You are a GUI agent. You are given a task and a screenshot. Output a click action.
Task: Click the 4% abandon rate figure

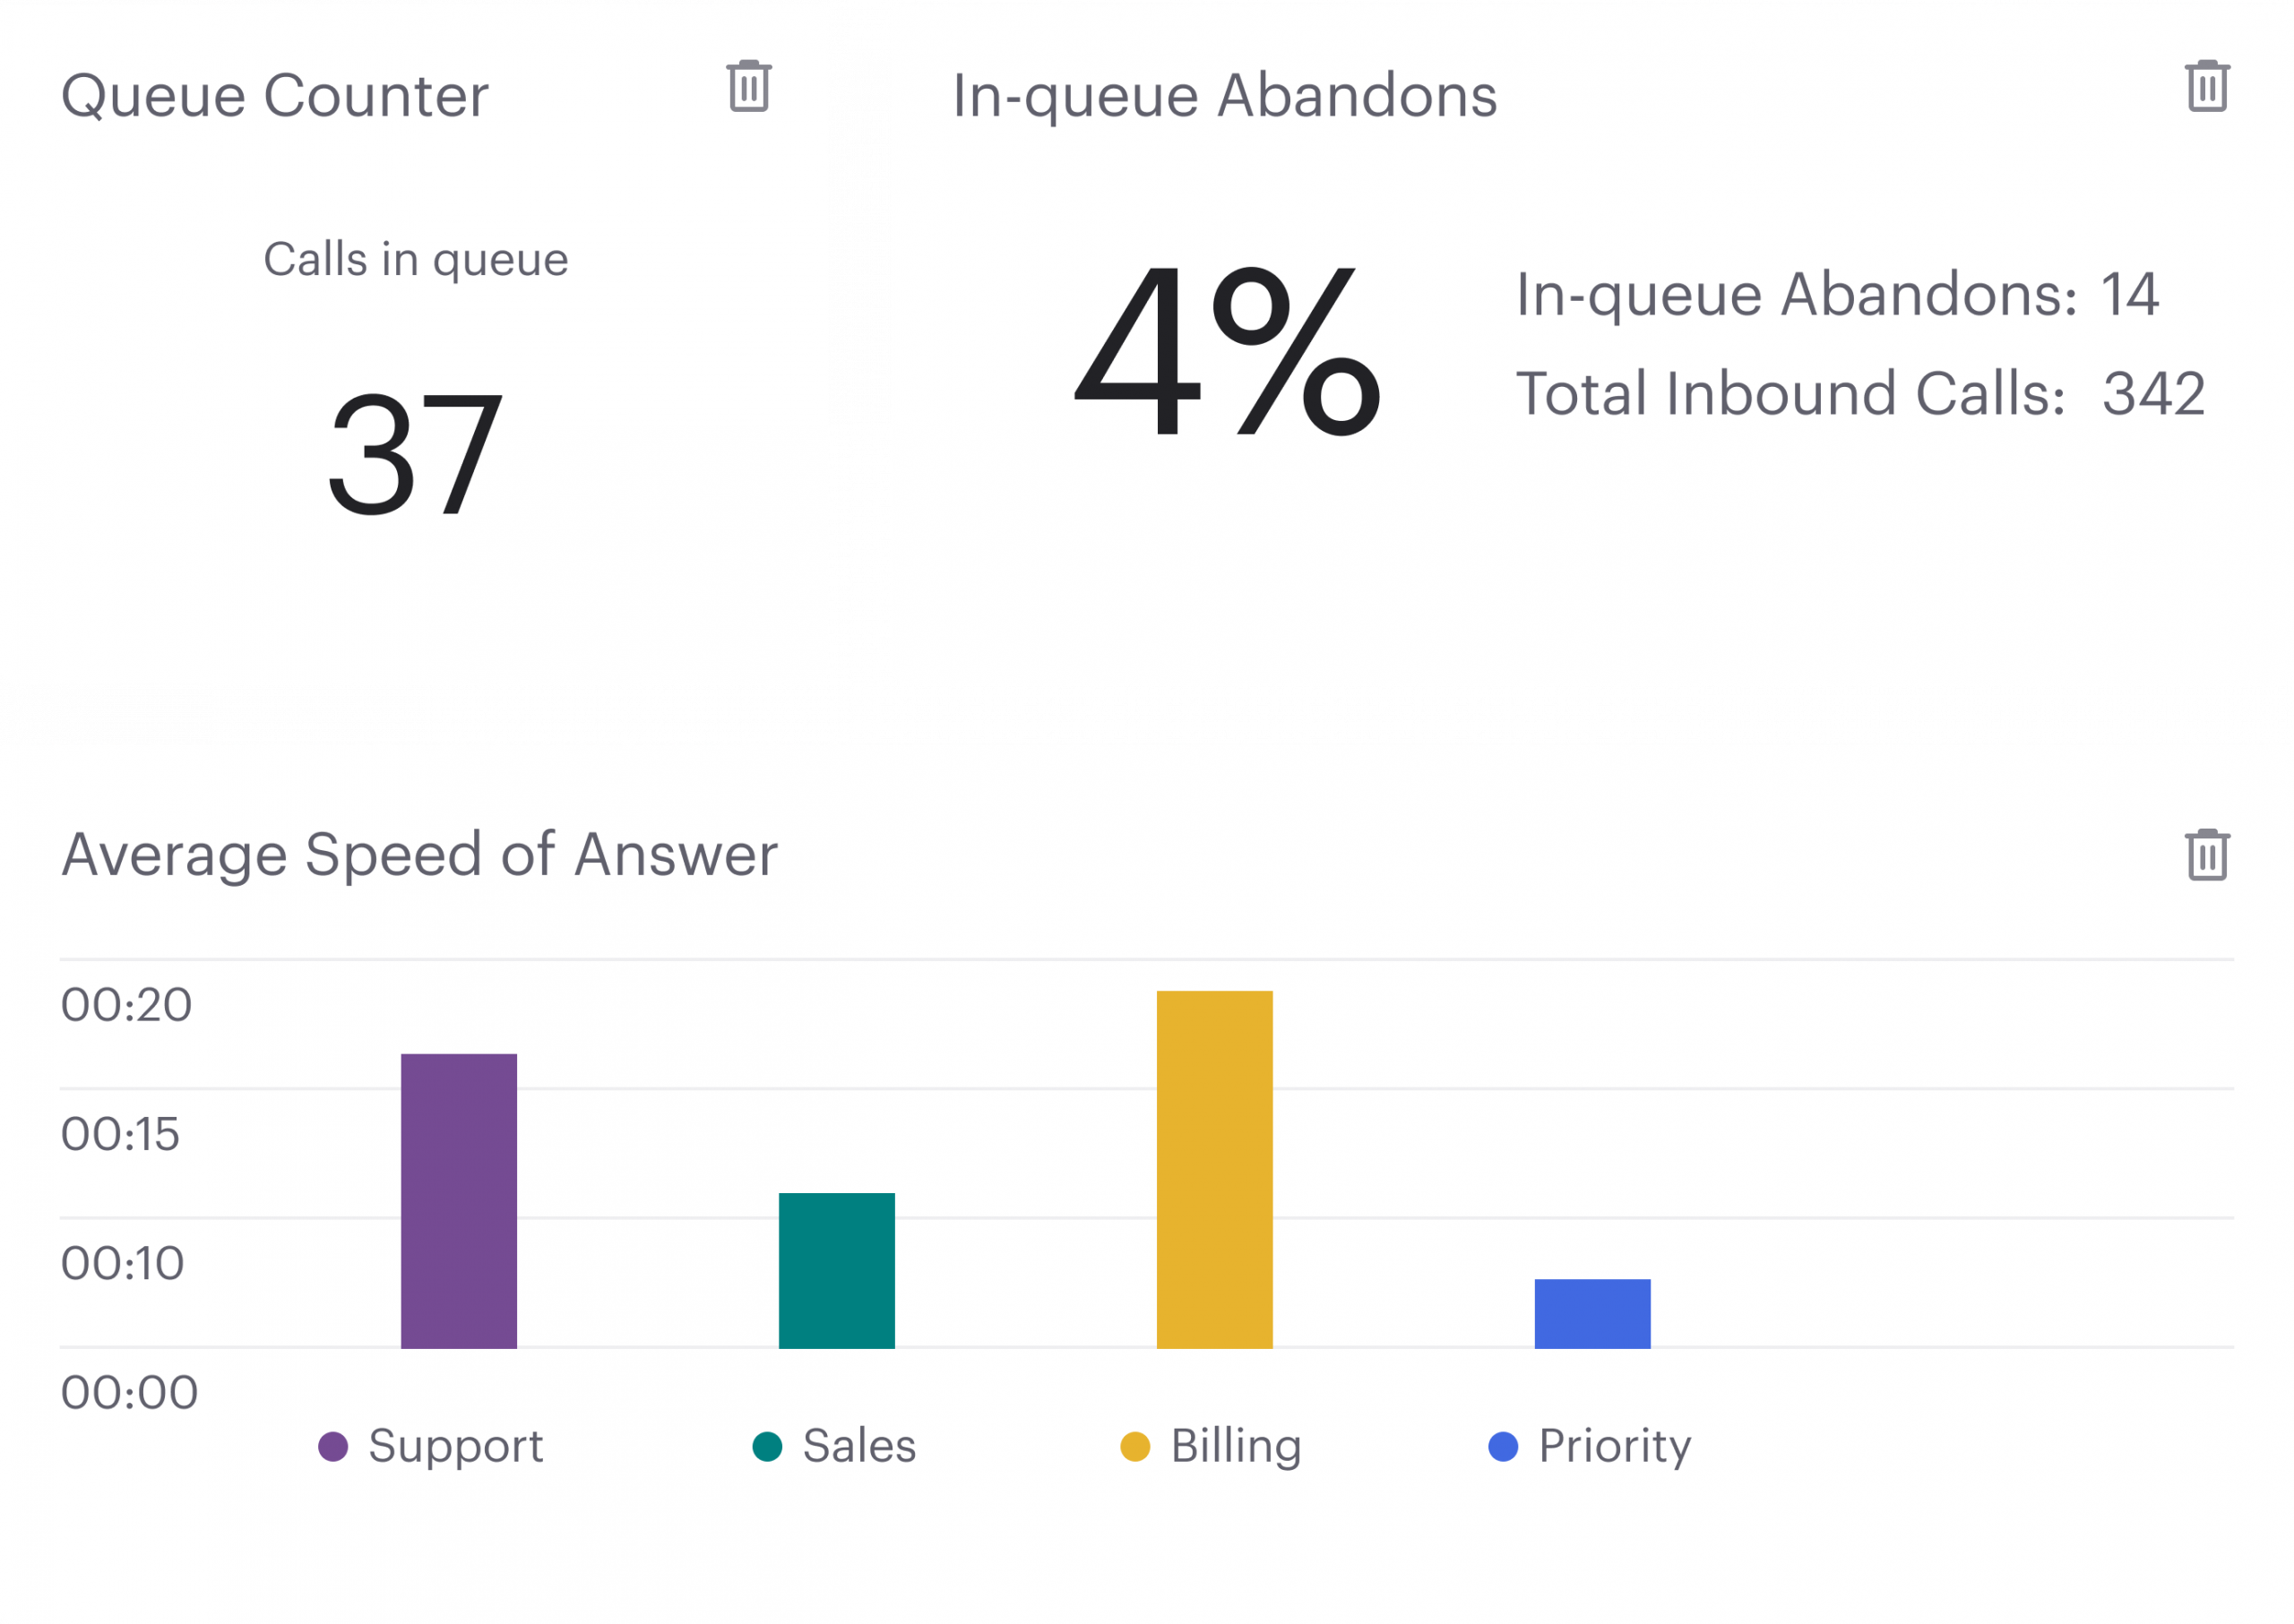click(1227, 350)
